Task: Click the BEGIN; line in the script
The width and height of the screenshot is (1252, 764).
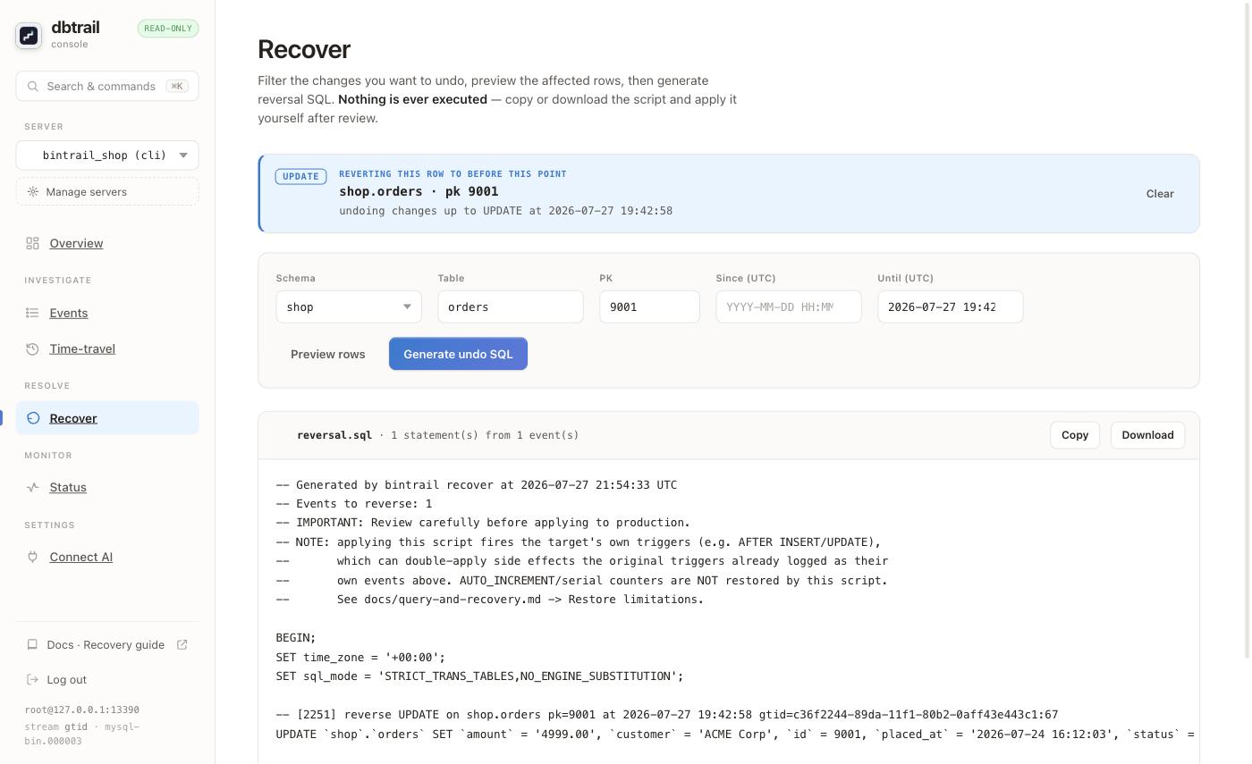Action: [x=296, y=638]
